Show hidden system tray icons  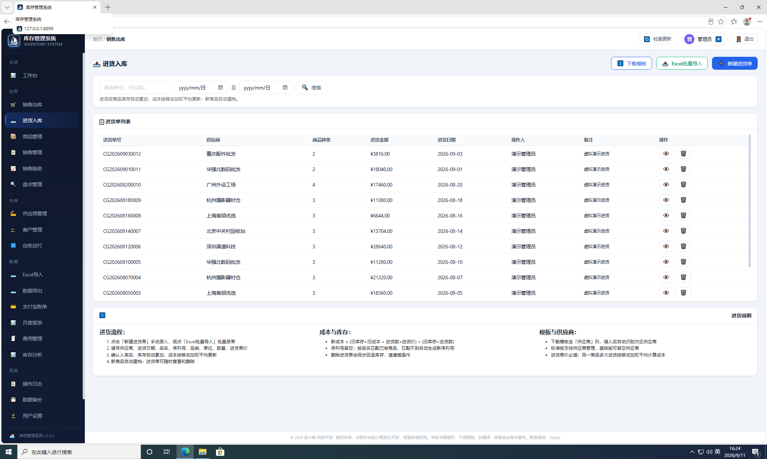(692, 452)
